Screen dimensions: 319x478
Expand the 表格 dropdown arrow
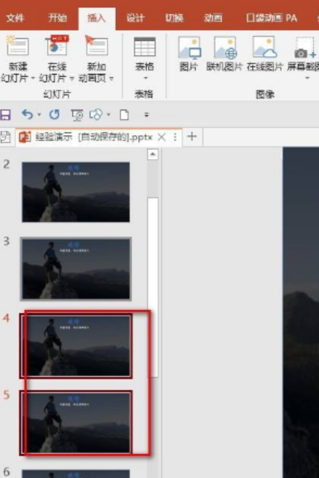pyautogui.click(x=145, y=78)
